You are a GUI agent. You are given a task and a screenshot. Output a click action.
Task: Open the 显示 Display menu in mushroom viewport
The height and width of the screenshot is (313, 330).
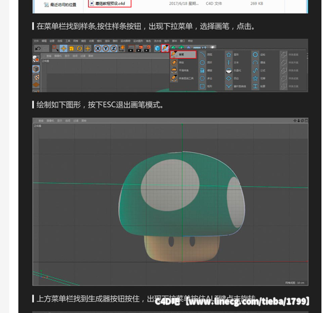[59, 121]
